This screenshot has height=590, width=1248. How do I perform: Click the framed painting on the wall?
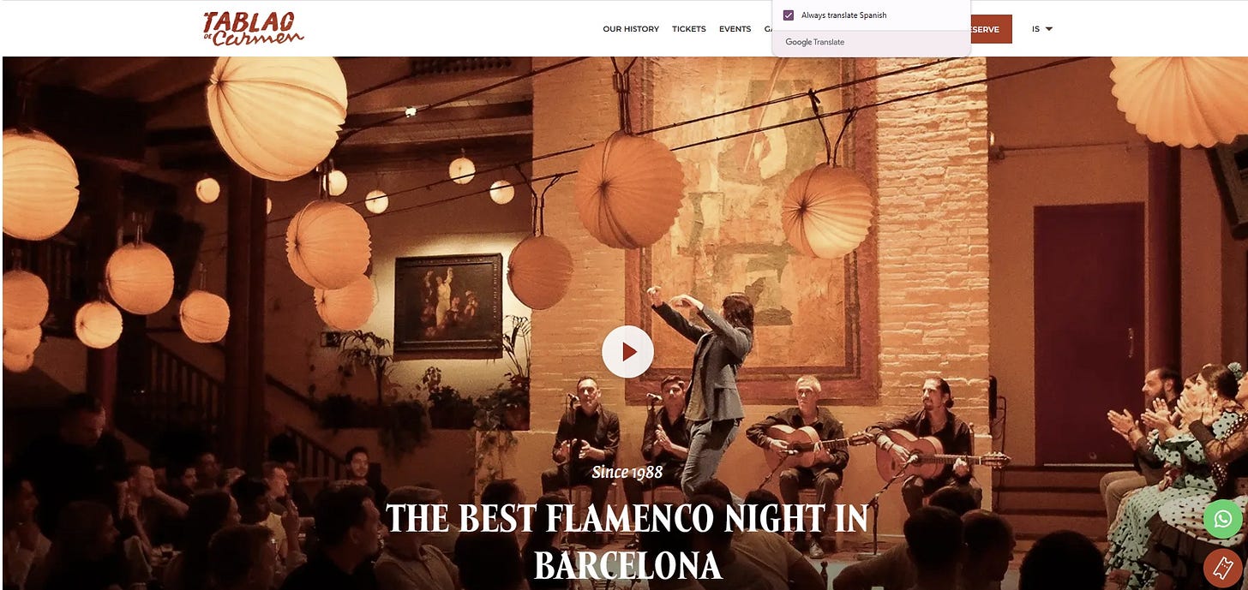448,306
